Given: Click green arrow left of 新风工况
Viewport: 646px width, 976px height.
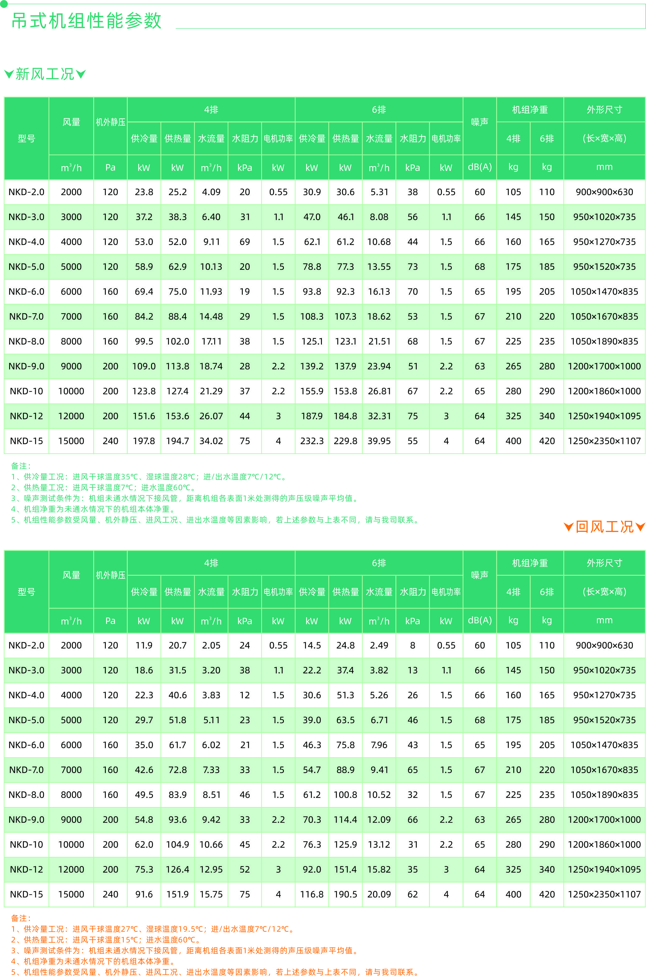Looking at the screenshot, I should tap(9, 74).
